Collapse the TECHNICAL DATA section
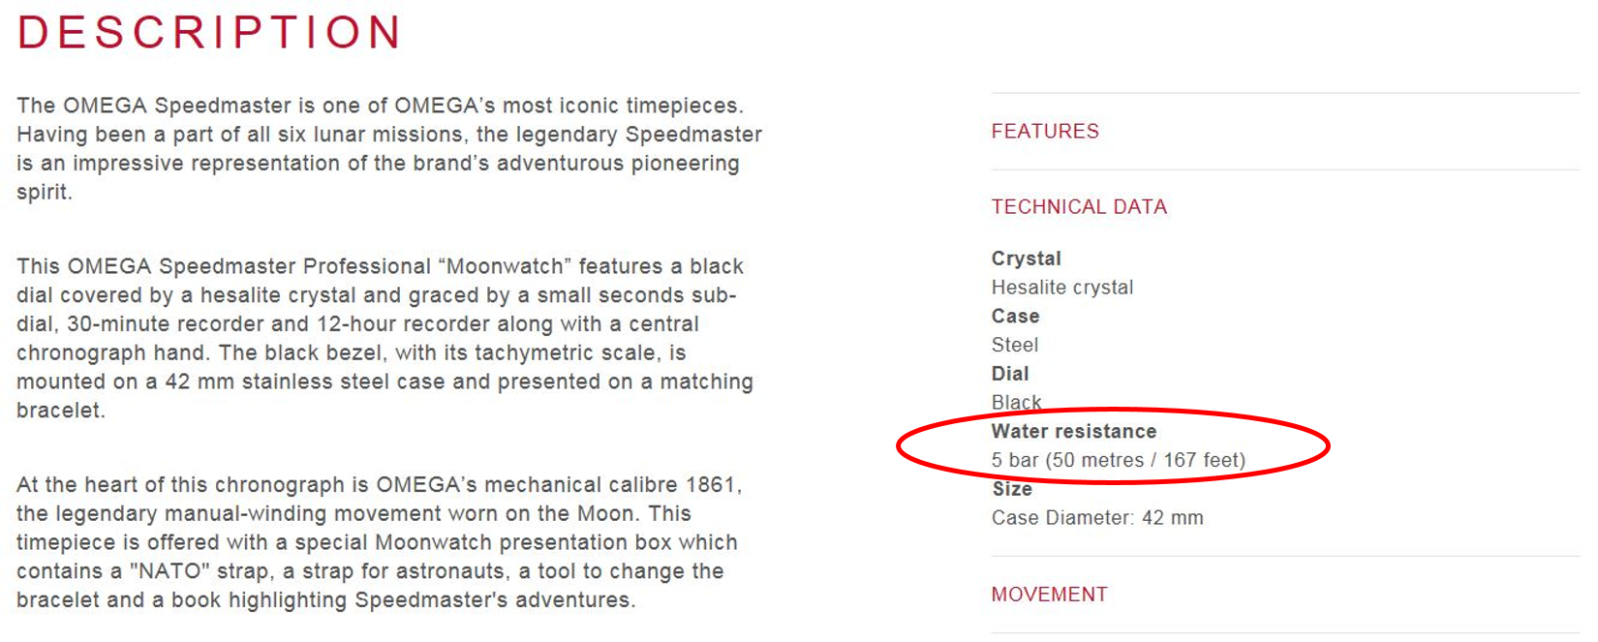The image size is (1598, 642). (x=1079, y=206)
